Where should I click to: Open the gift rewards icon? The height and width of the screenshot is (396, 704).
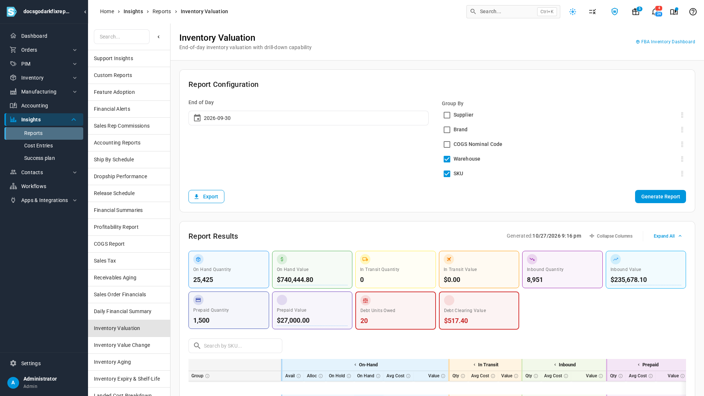pyautogui.click(x=635, y=12)
